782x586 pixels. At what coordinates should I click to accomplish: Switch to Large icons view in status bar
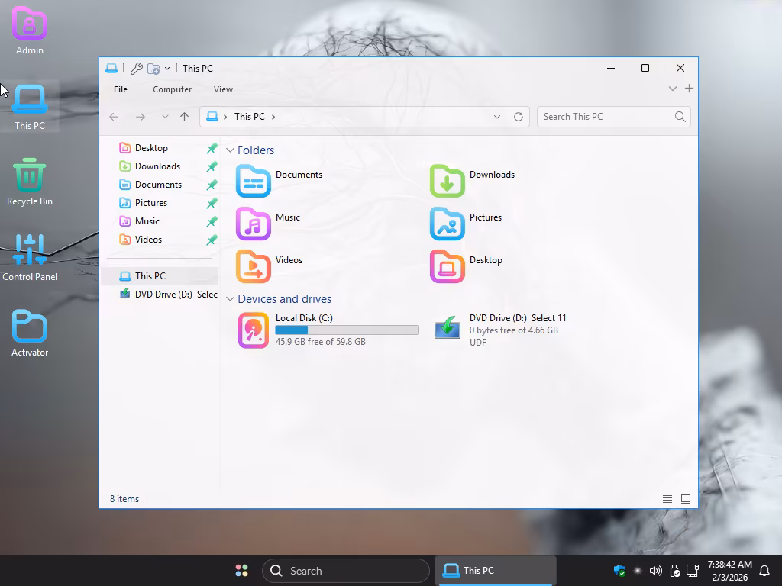686,499
